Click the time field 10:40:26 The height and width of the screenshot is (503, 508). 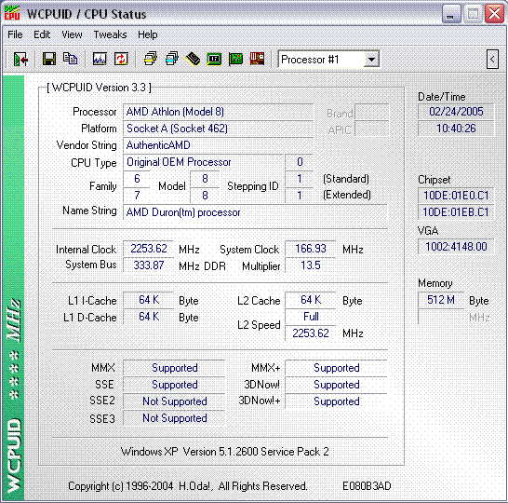click(456, 129)
